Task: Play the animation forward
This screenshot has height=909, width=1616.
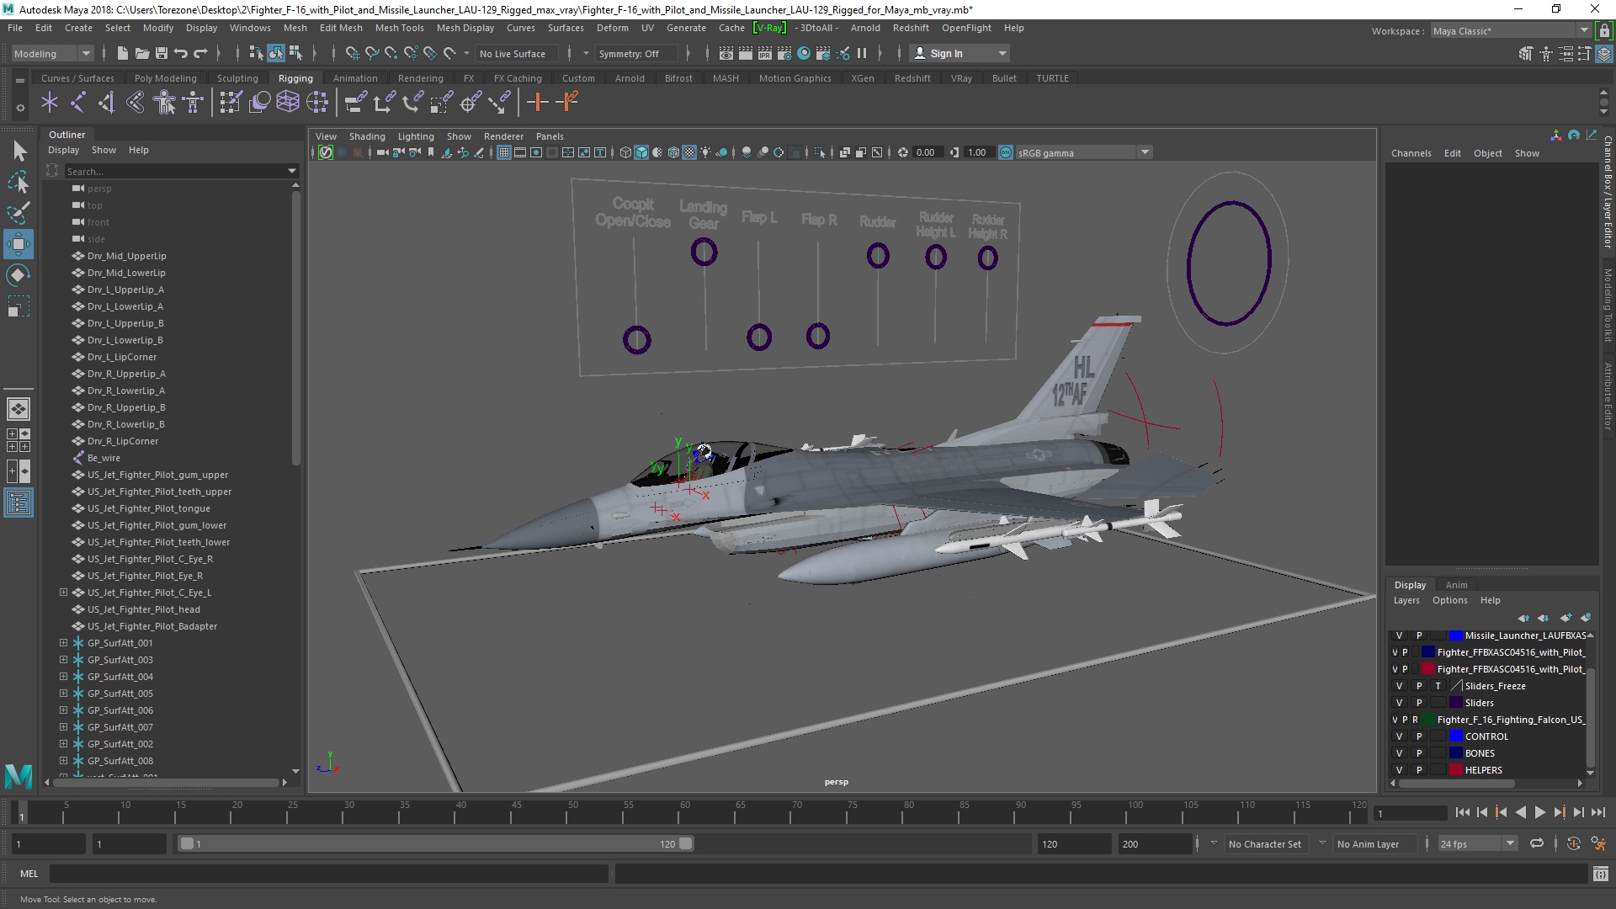Action: click(1539, 812)
